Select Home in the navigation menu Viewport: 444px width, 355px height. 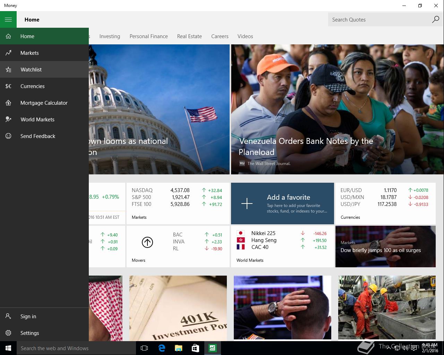(44, 36)
